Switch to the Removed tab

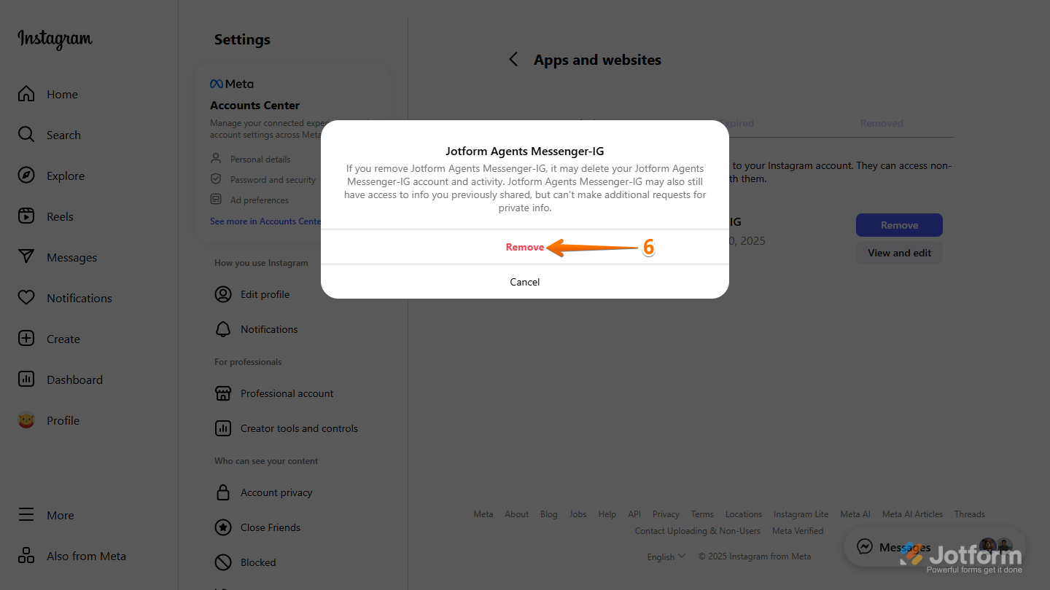click(x=882, y=123)
